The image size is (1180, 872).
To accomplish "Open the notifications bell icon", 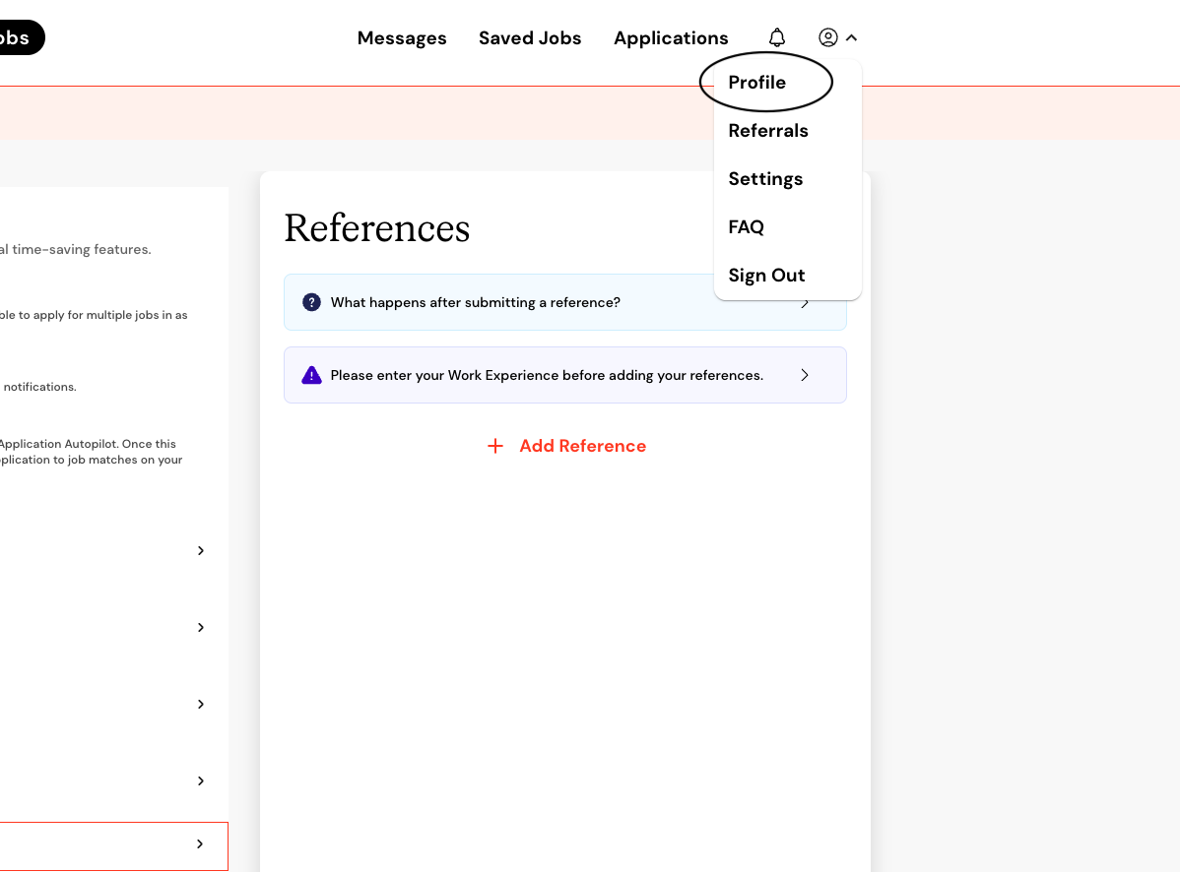I will pyautogui.click(x=776, y=37).
